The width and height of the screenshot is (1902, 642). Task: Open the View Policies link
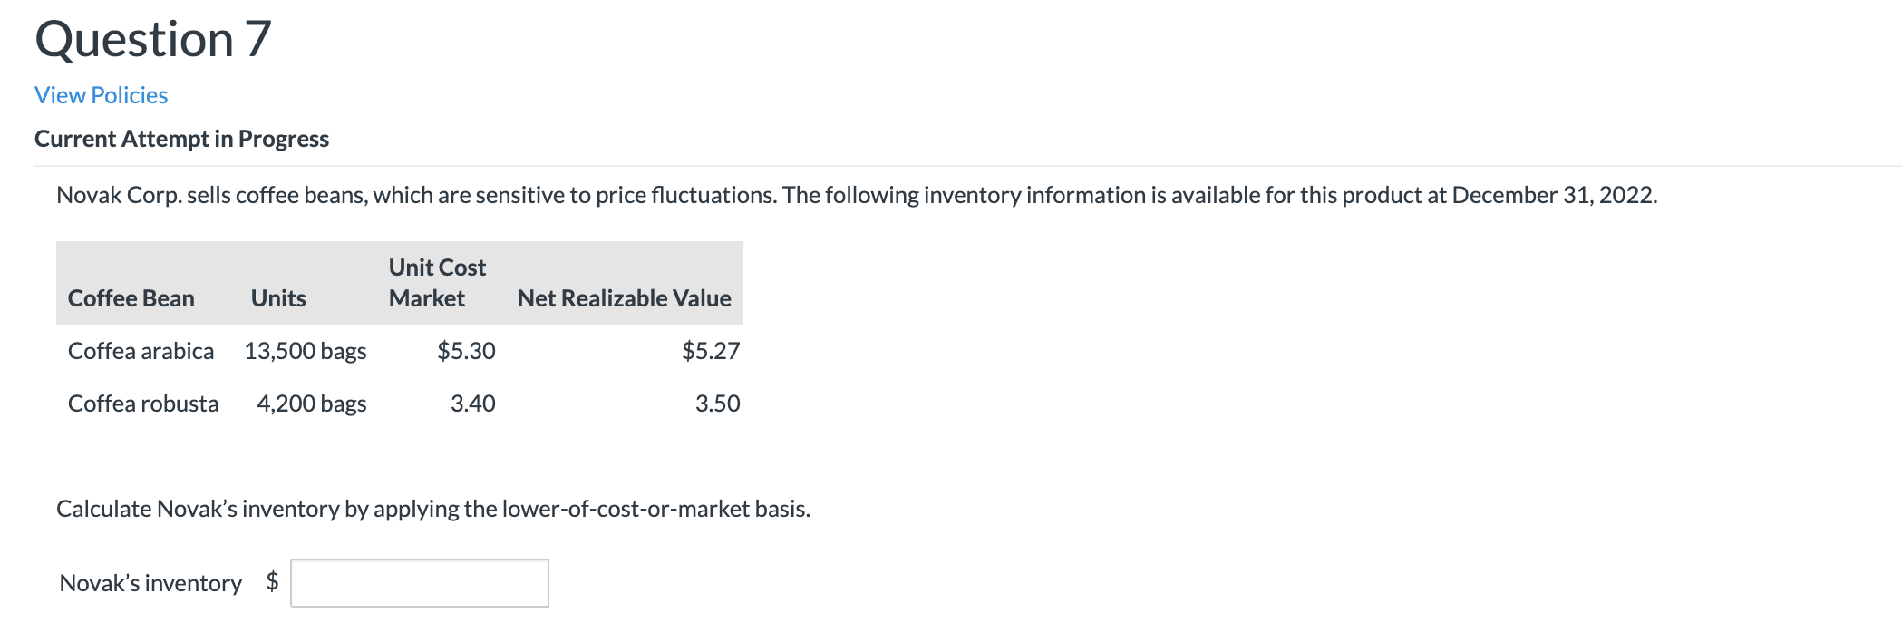click(99, 94)
